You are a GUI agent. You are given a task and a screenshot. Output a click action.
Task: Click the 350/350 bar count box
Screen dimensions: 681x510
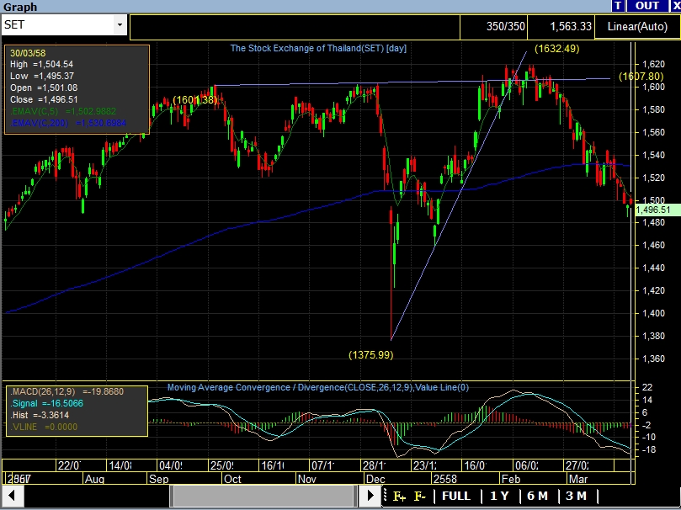(493, 26)
